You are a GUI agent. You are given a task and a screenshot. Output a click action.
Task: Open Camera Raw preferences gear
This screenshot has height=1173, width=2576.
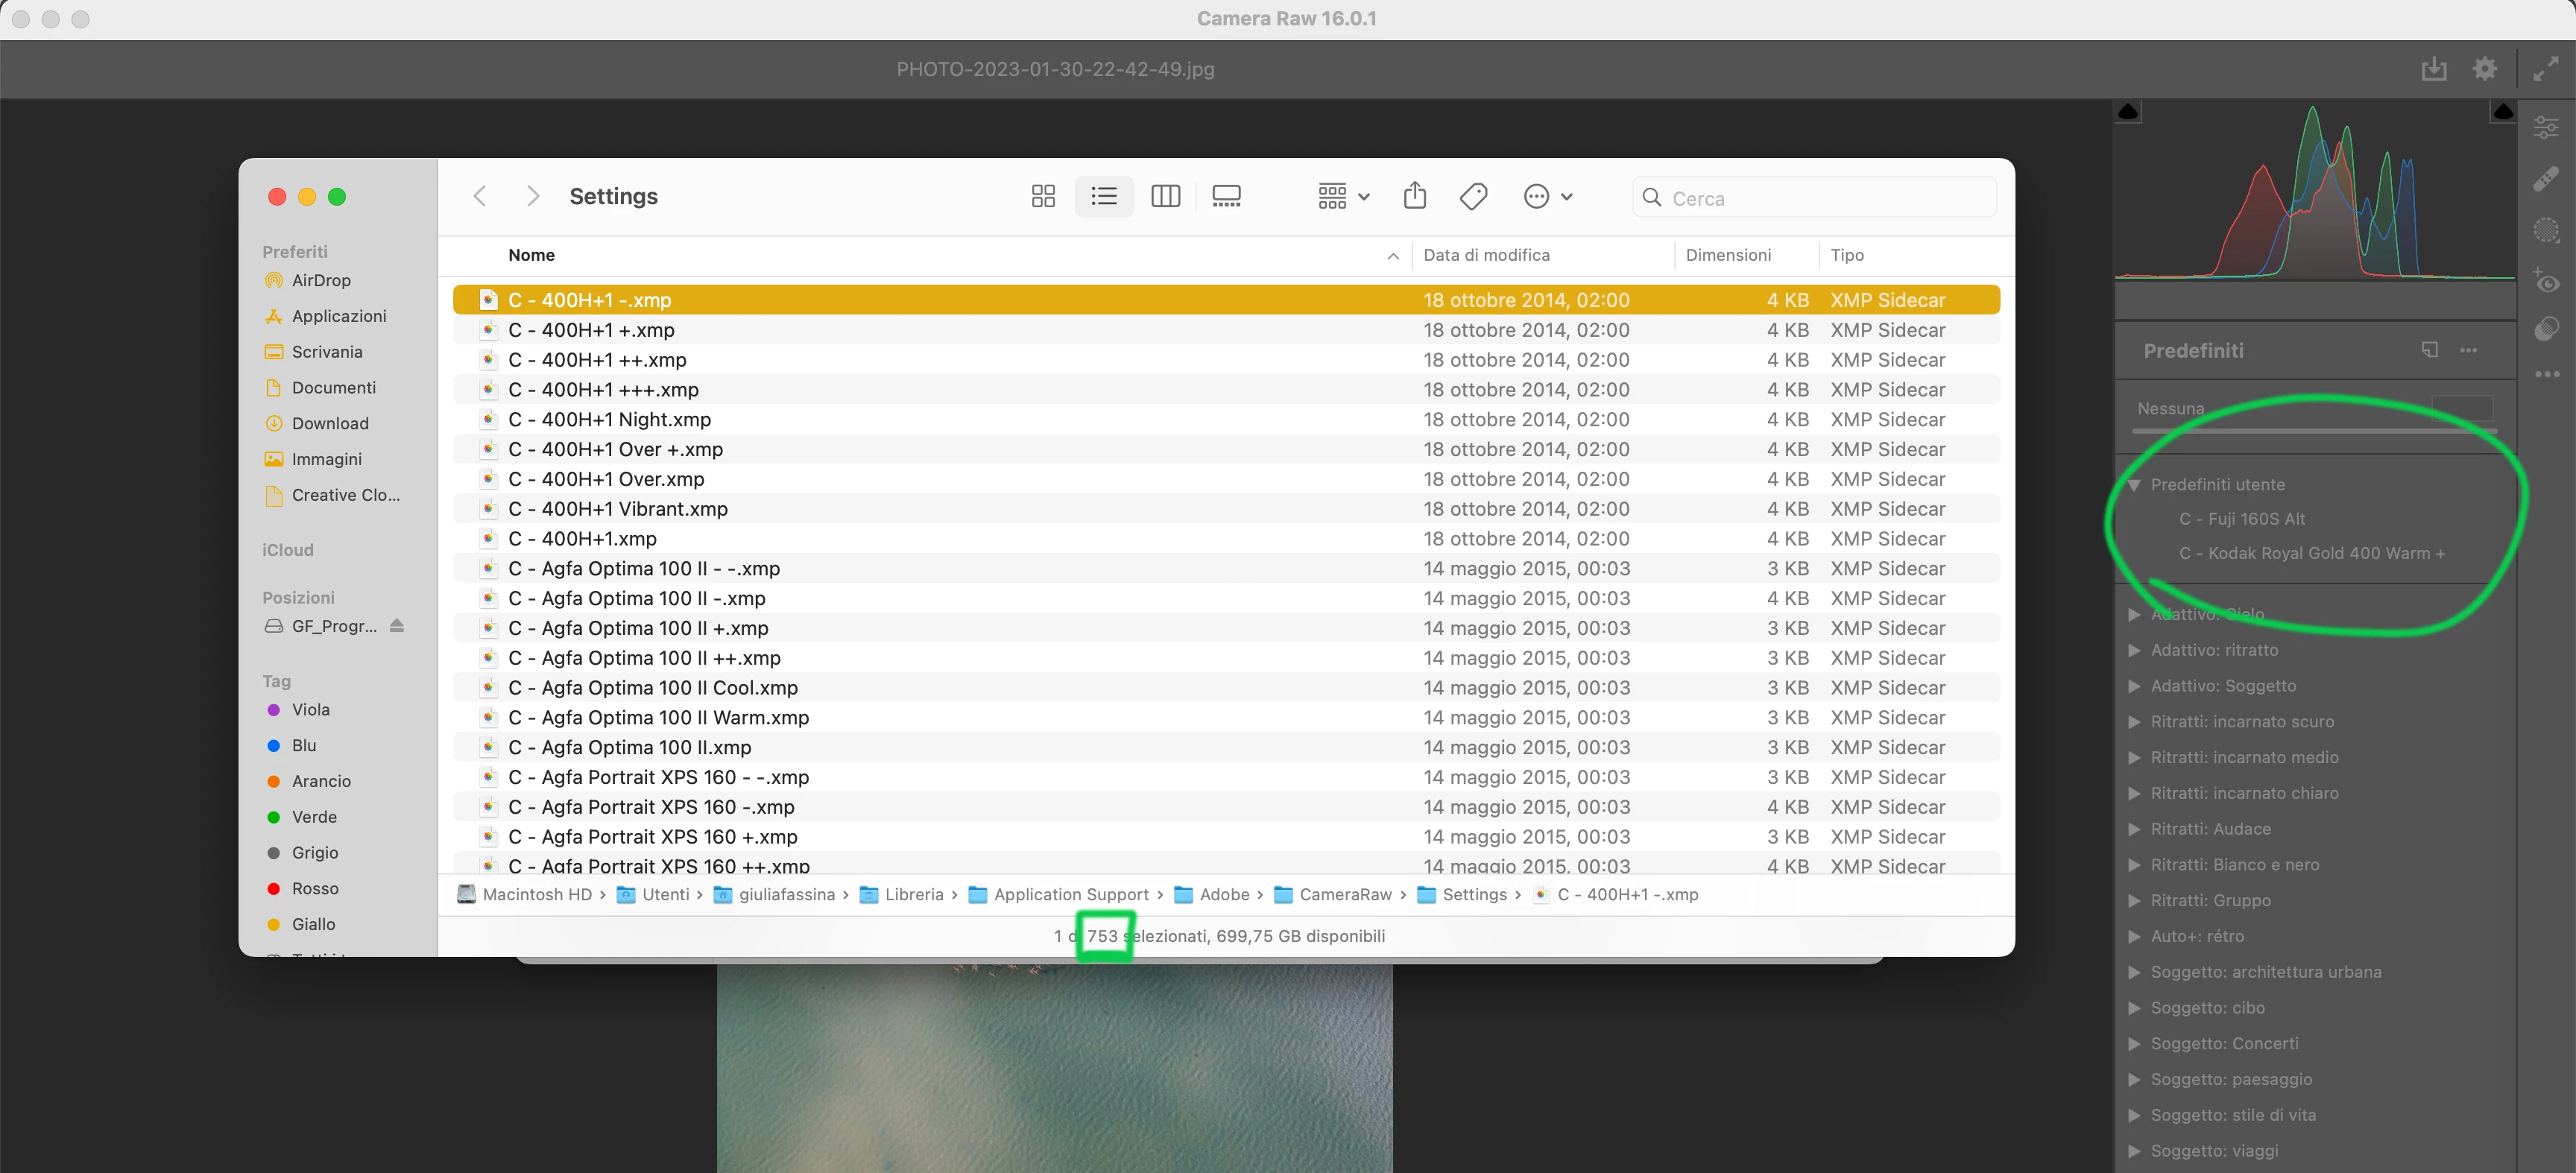pos(2485,69)
